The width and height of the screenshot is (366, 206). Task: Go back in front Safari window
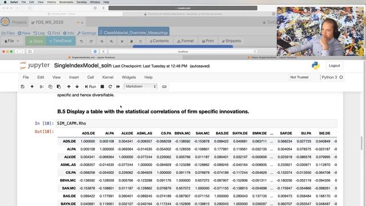17,51
